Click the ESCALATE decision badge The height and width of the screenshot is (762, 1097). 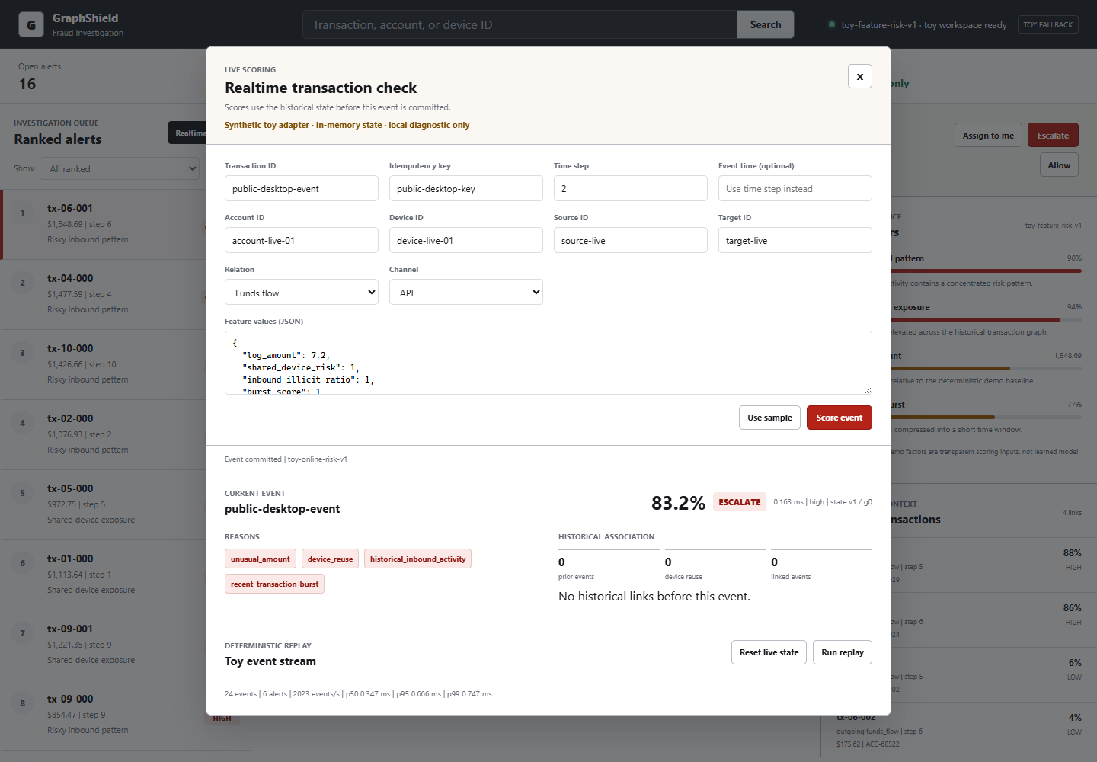(x=740, y=502)
